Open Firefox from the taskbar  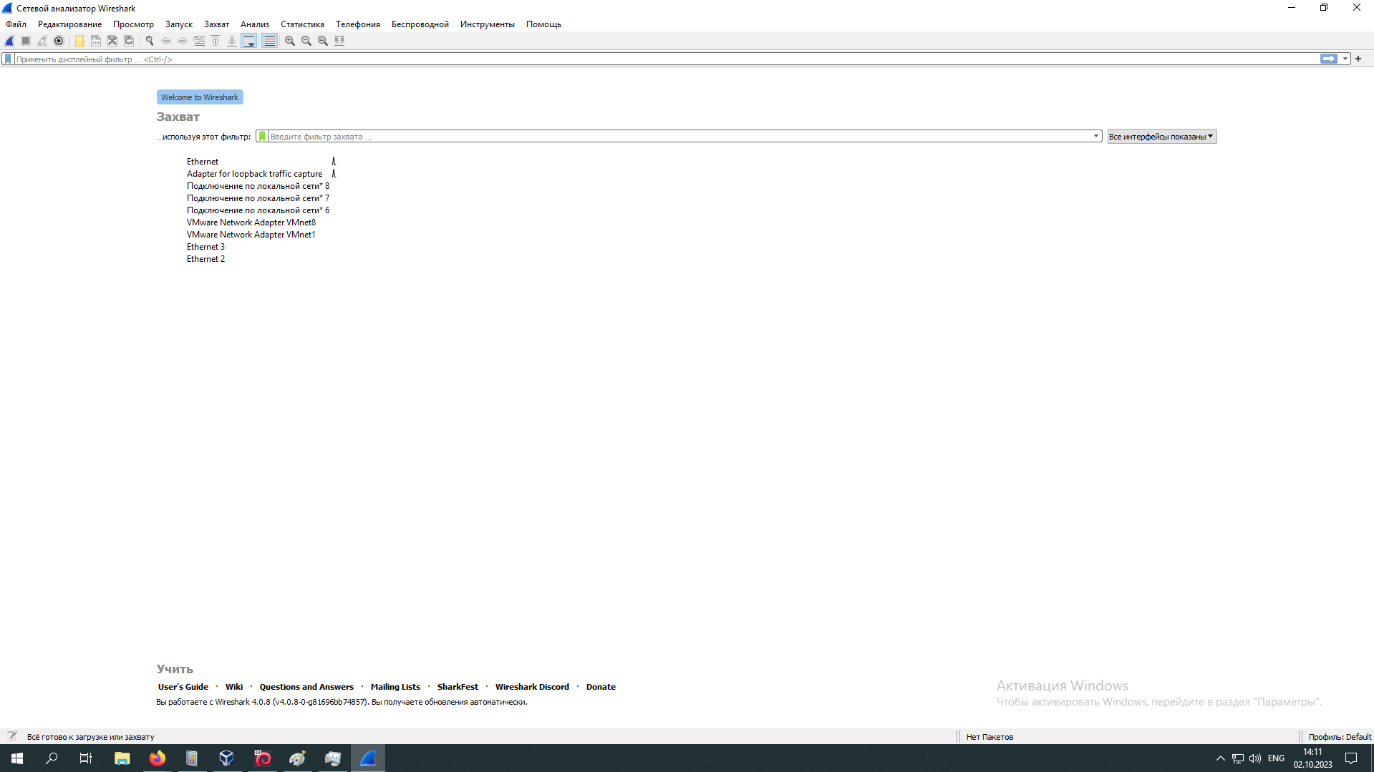tap(157, 758)
